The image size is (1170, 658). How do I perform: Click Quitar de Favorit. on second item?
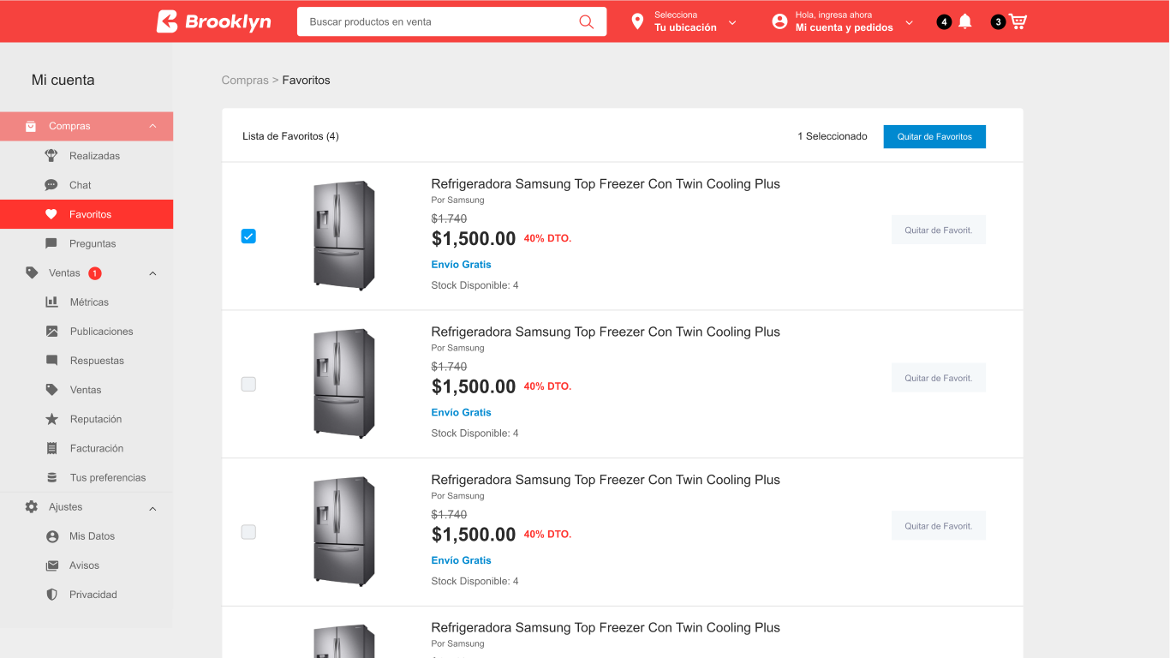[939, 378]
